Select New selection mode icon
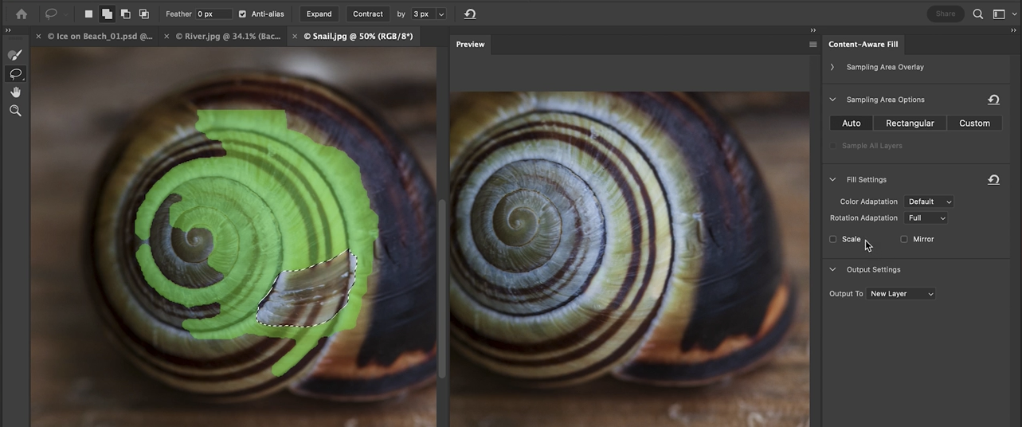 (88, 14)
